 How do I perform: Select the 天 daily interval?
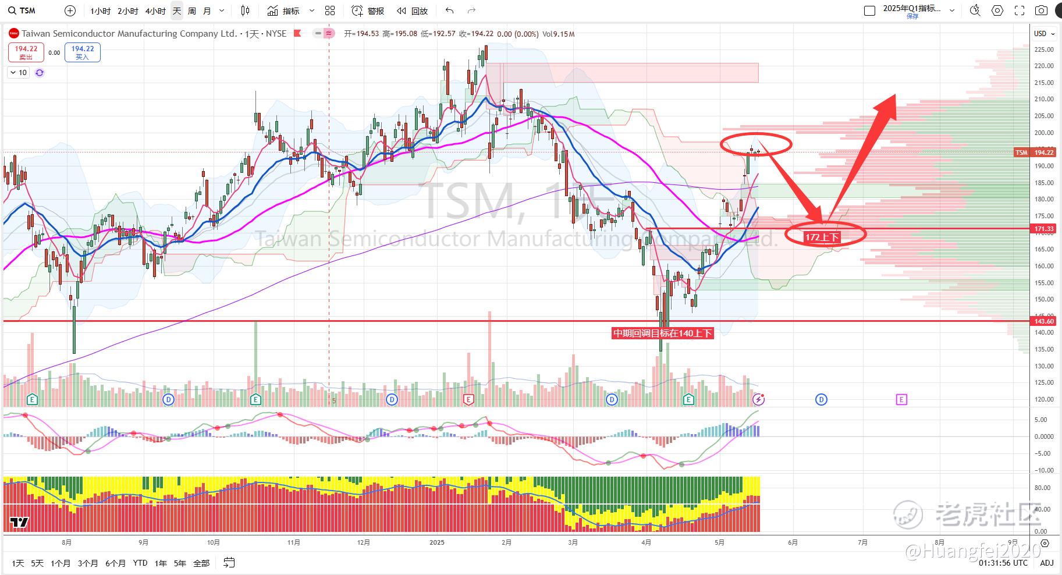[x=177, y=10]
